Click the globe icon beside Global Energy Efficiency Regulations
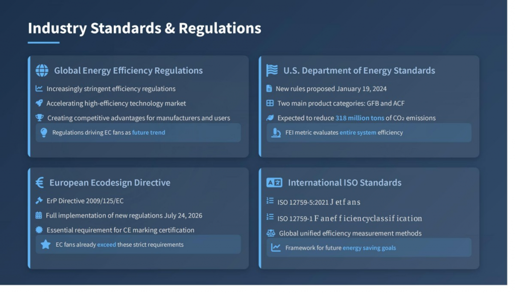The height and width of the screenshot is (293, 515). coord(42,71)
